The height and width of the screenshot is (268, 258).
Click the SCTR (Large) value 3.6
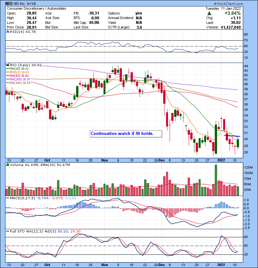tap(139, 27)
